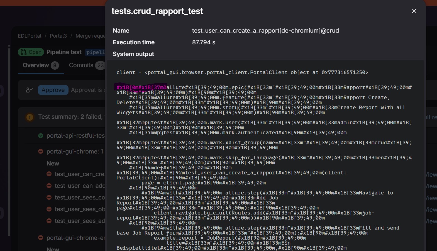The width and height of the screenshot is (437, 251).
Task: Open the EDLPortal breadcrumb link
Action: [x=30, y=36]
